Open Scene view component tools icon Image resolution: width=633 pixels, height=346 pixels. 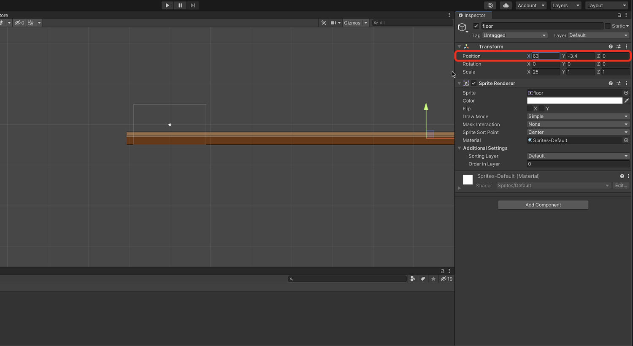pos(324,23)
